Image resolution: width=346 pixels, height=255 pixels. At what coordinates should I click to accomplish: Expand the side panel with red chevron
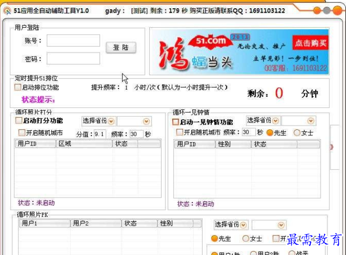point(332,147)
